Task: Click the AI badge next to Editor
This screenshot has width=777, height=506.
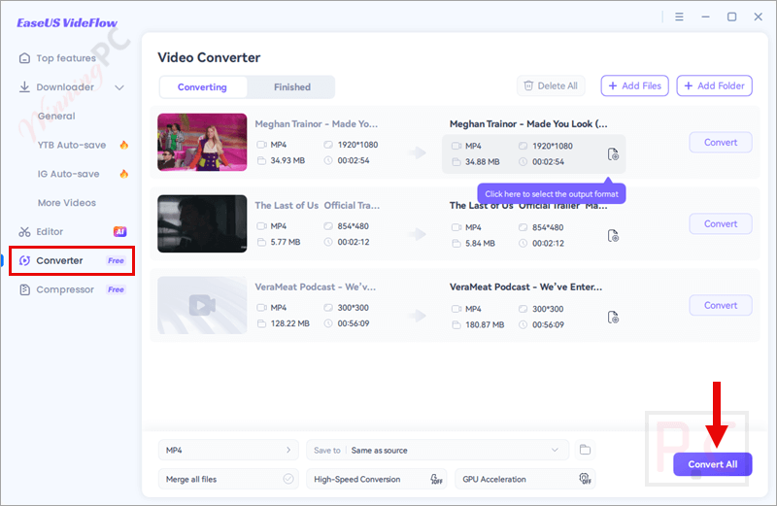Action: click(x=119, y=231)
